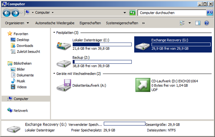Select the Diskettenlaufwerk (A:) floppy drive

(63, 85)
